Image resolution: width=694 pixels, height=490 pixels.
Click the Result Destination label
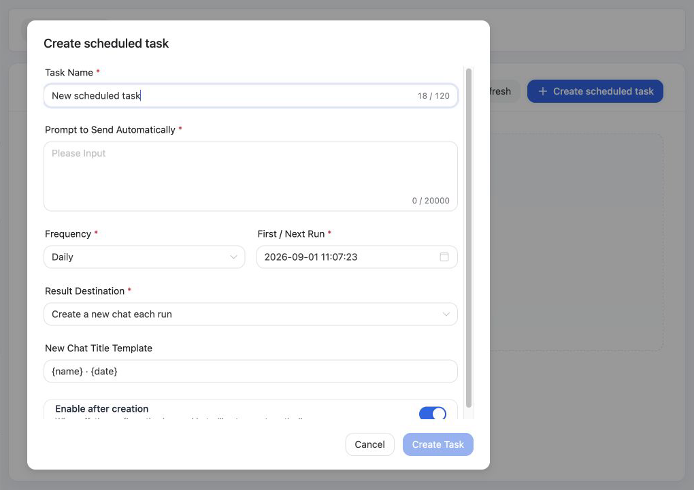84,291
